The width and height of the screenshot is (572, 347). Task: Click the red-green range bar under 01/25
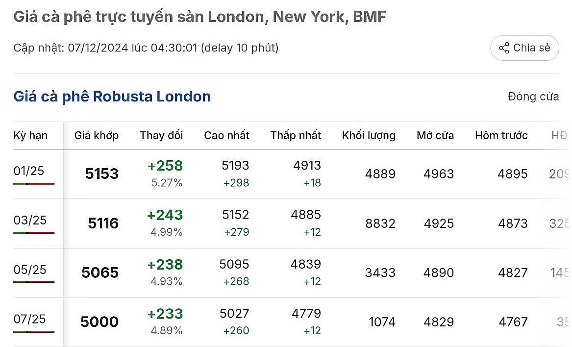pyautogui.click(x=34, y=184)
